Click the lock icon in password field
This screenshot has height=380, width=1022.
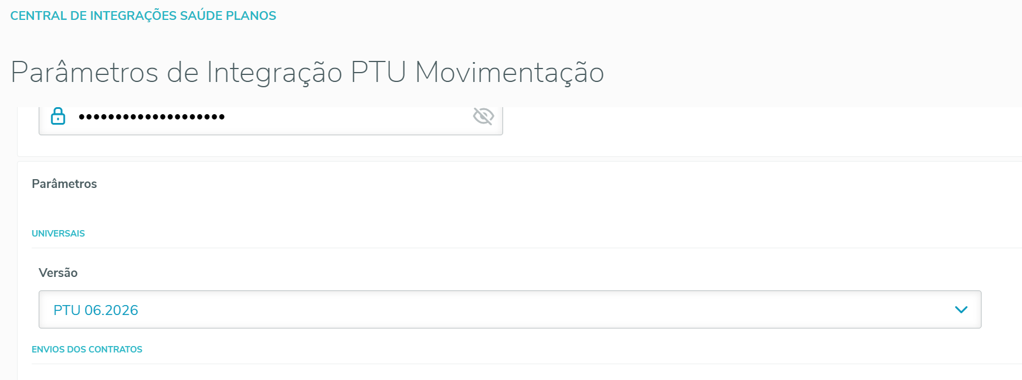pyautogui.click(x=58, y=116)
